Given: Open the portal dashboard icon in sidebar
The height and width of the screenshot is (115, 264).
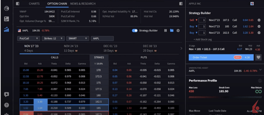Looking at the screenshot, I should pyautogui.click(x=6, y=9).
